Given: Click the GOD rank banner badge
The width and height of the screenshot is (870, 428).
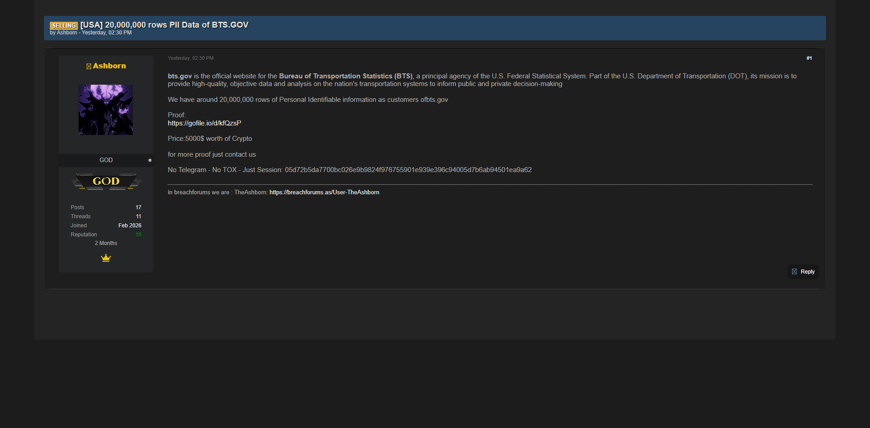Looking at the screenshot, I should (106, 182).
